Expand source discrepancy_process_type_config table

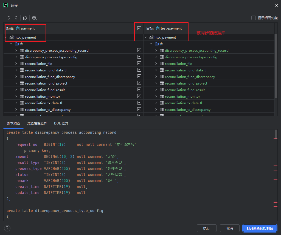click(x=16, y=57)
